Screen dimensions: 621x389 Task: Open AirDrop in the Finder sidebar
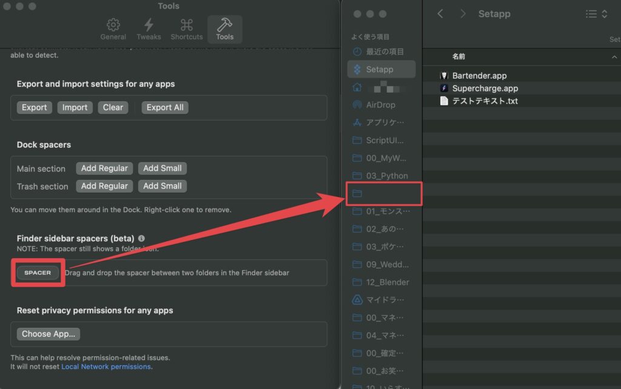[x=381, y=105]
